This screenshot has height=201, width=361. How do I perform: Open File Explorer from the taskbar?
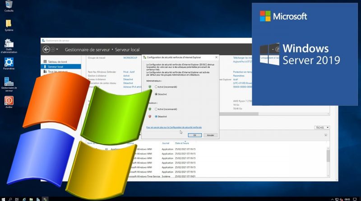[x=31, y=199]
